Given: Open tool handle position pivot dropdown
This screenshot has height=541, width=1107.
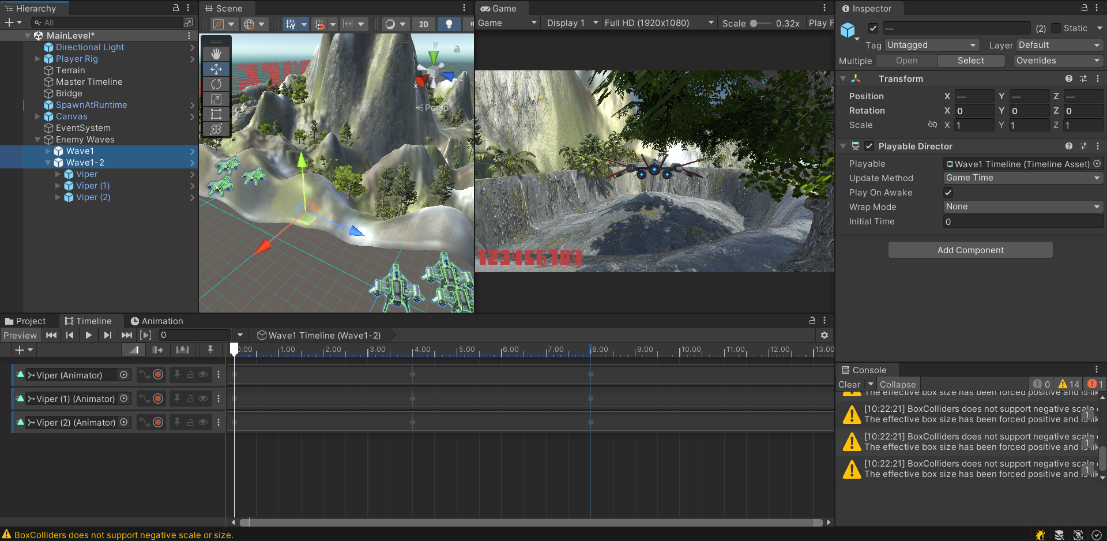Looking at the screenshot, I should [223, 24].
